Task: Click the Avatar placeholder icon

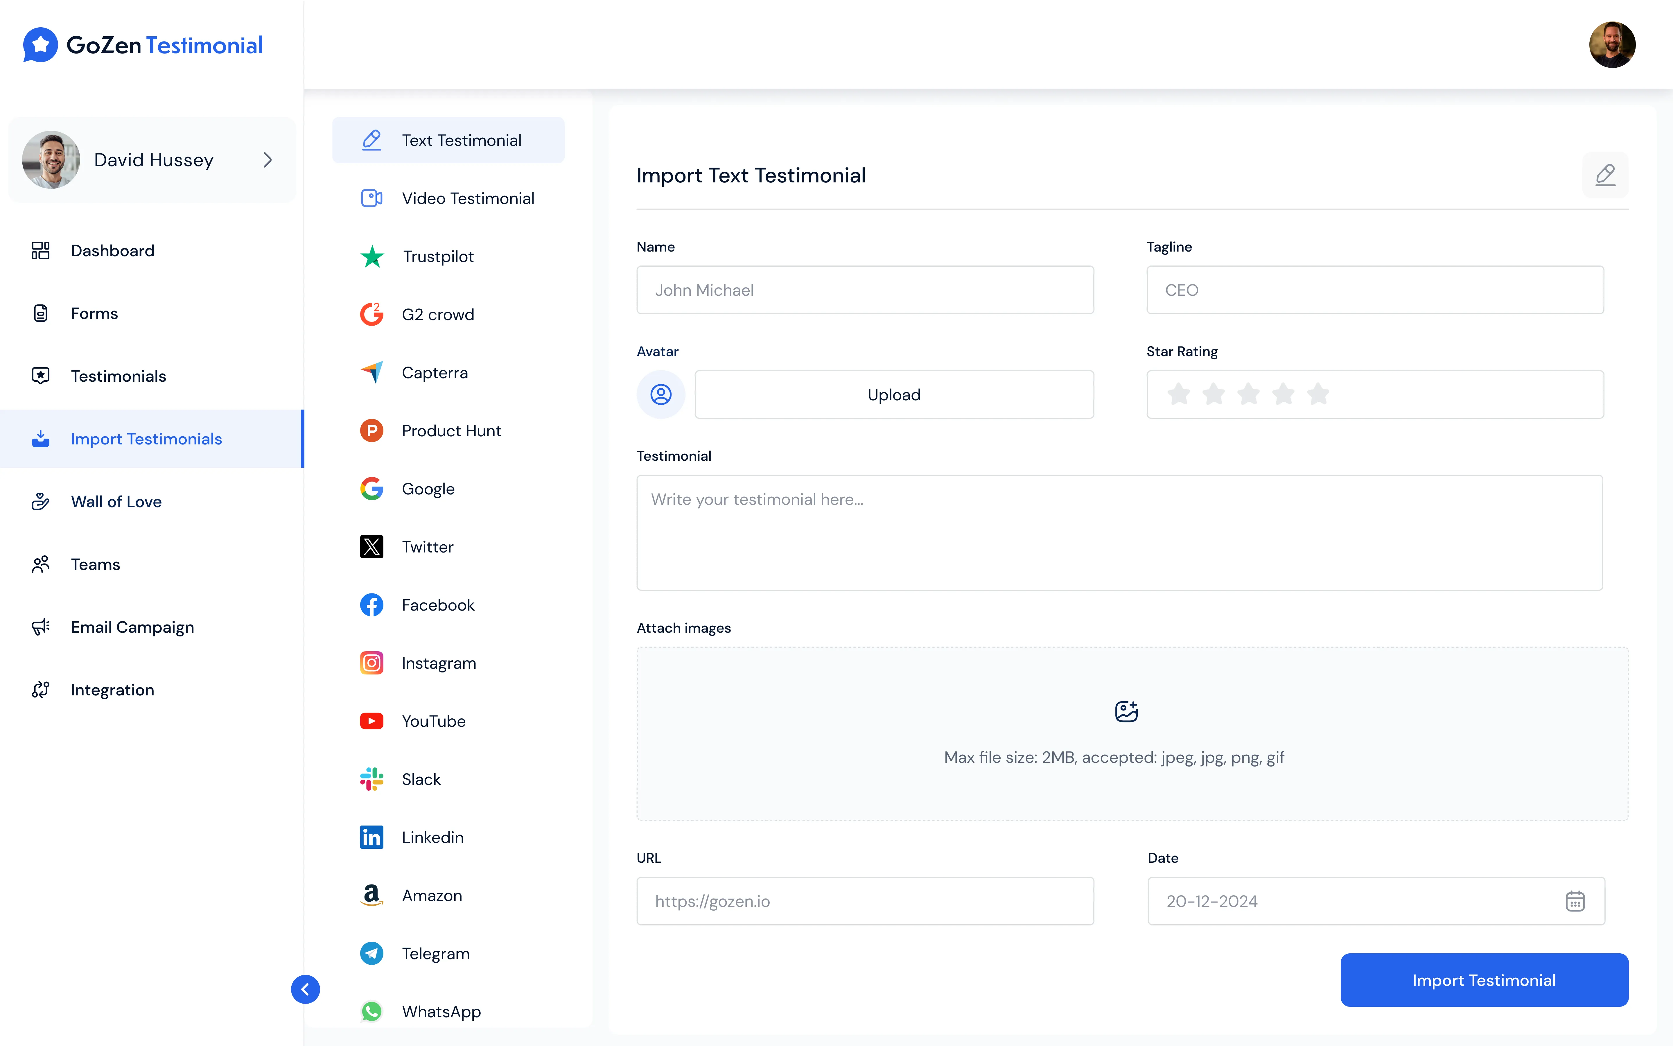Action: point(660,394)
